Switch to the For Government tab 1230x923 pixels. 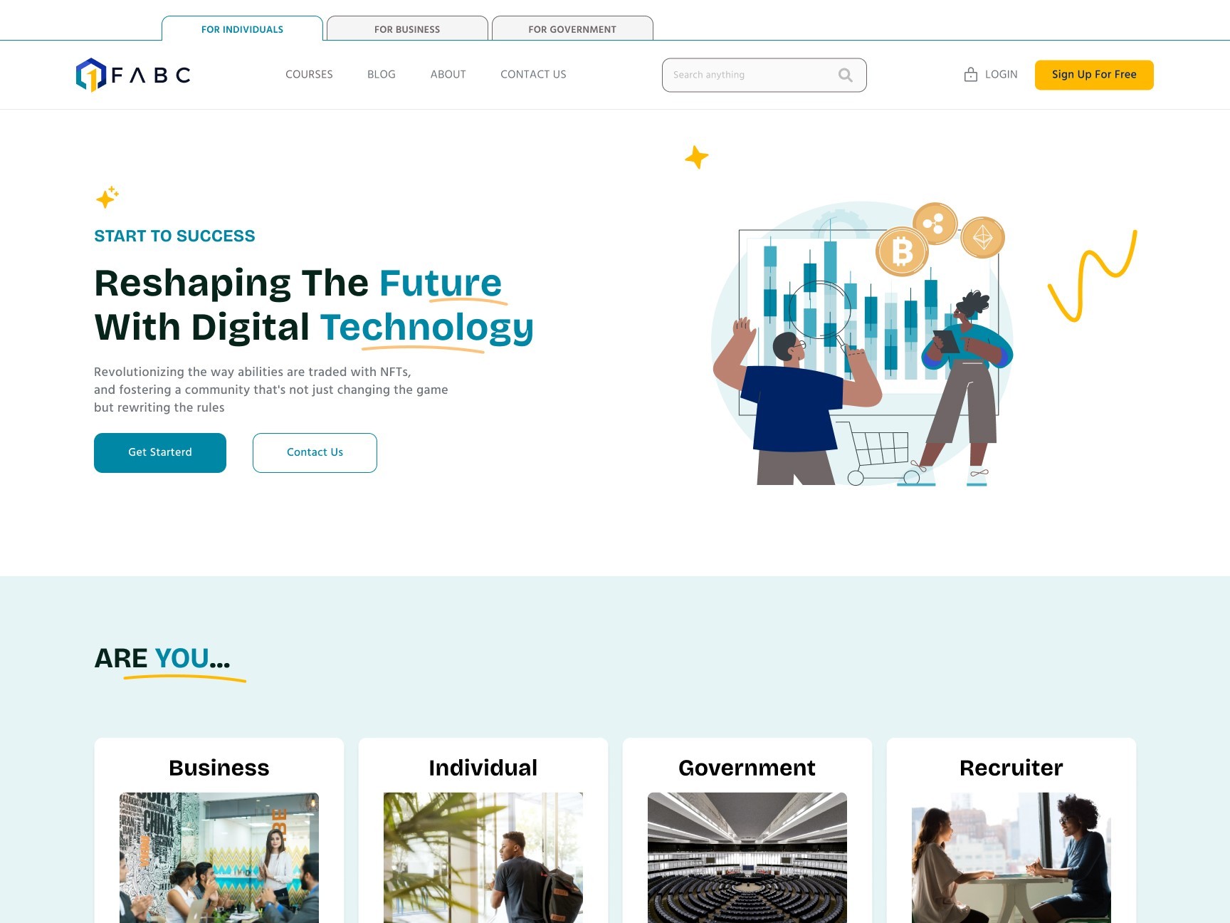572,28
